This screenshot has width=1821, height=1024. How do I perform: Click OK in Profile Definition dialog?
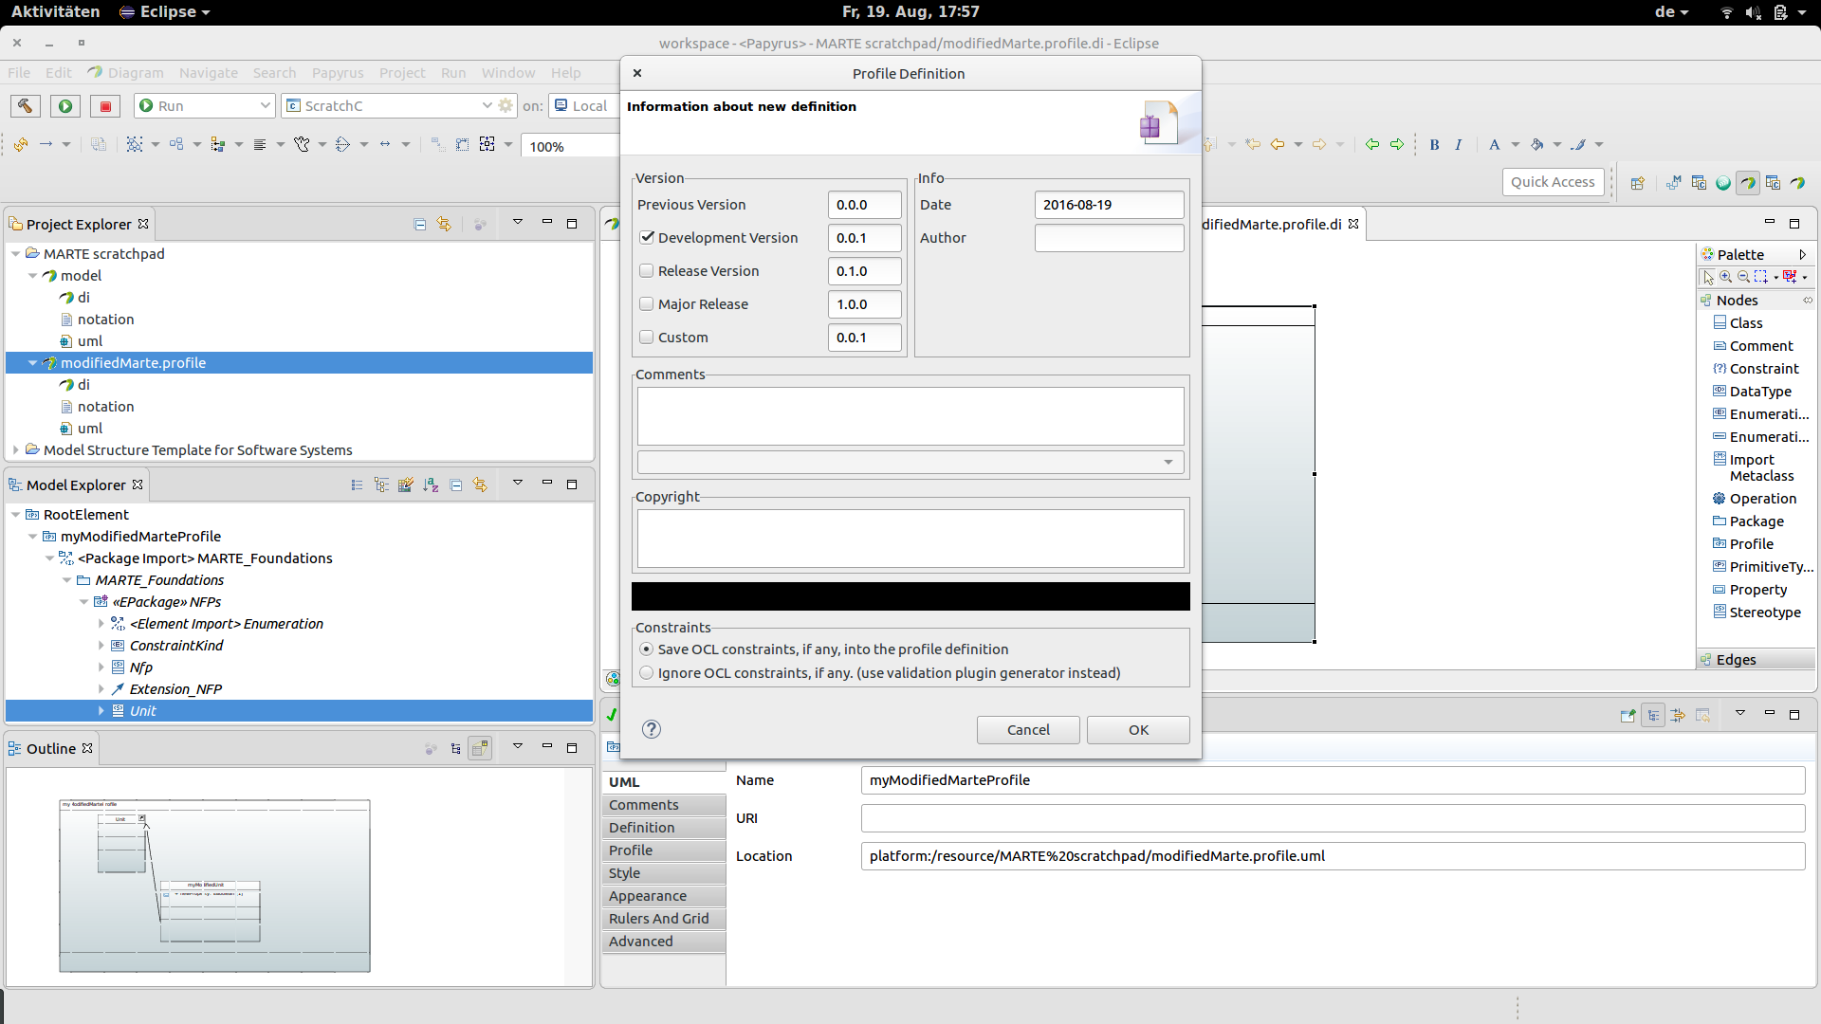point(1138,730)
